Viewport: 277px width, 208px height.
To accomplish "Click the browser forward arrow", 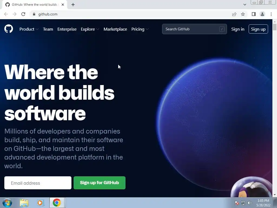I will pos(15,14).
